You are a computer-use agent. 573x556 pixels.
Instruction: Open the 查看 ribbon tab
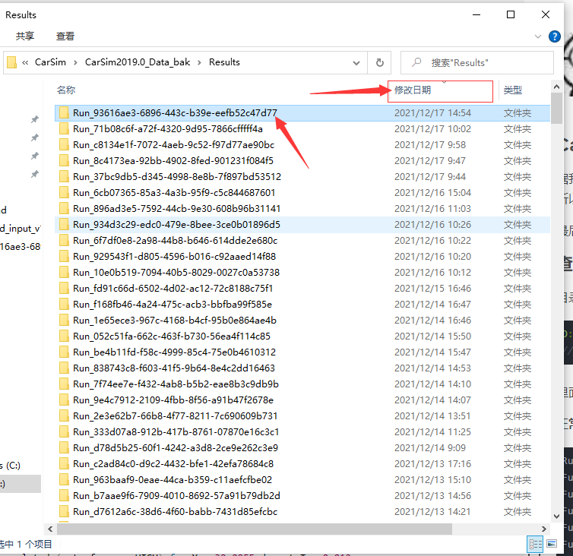(x=65, y=36)
